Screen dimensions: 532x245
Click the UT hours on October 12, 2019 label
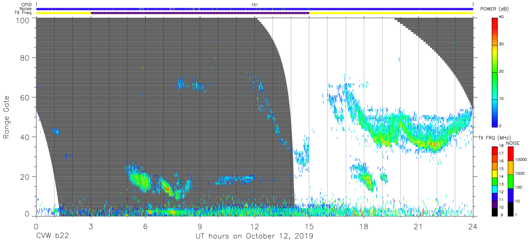pyautogui.click(x=254, y=236)
